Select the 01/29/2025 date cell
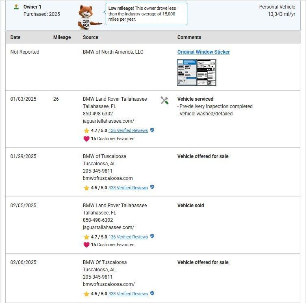The width and height of the screenshot is (306, 303). [23, 156]
